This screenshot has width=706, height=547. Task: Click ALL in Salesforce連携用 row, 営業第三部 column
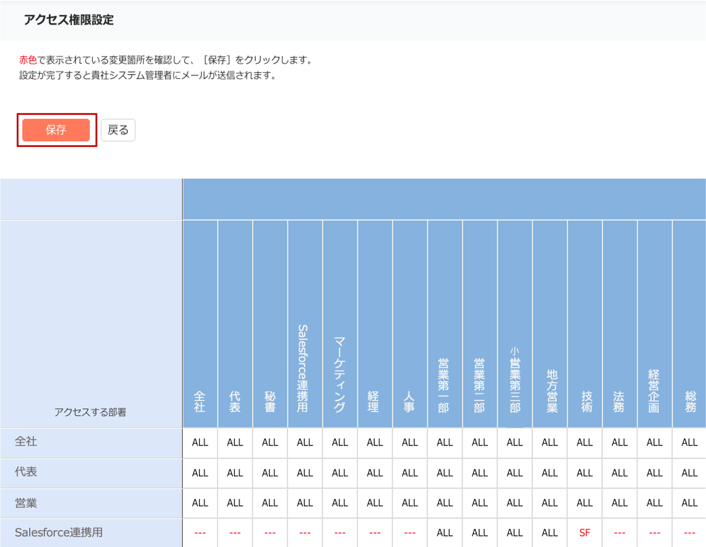[x=515, y=533]
